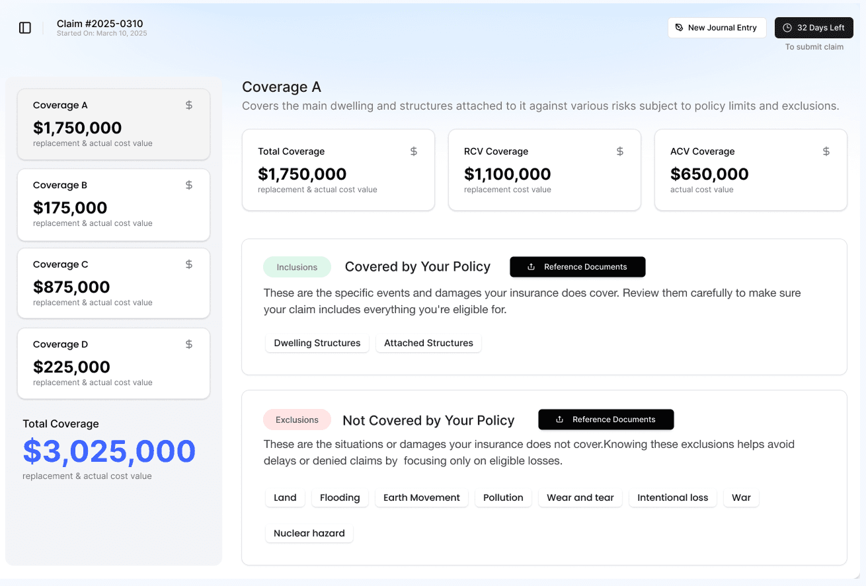Click the Dwelling Structures tag
The height and width of the screenshot is (586, 866).
pos(317,343)
